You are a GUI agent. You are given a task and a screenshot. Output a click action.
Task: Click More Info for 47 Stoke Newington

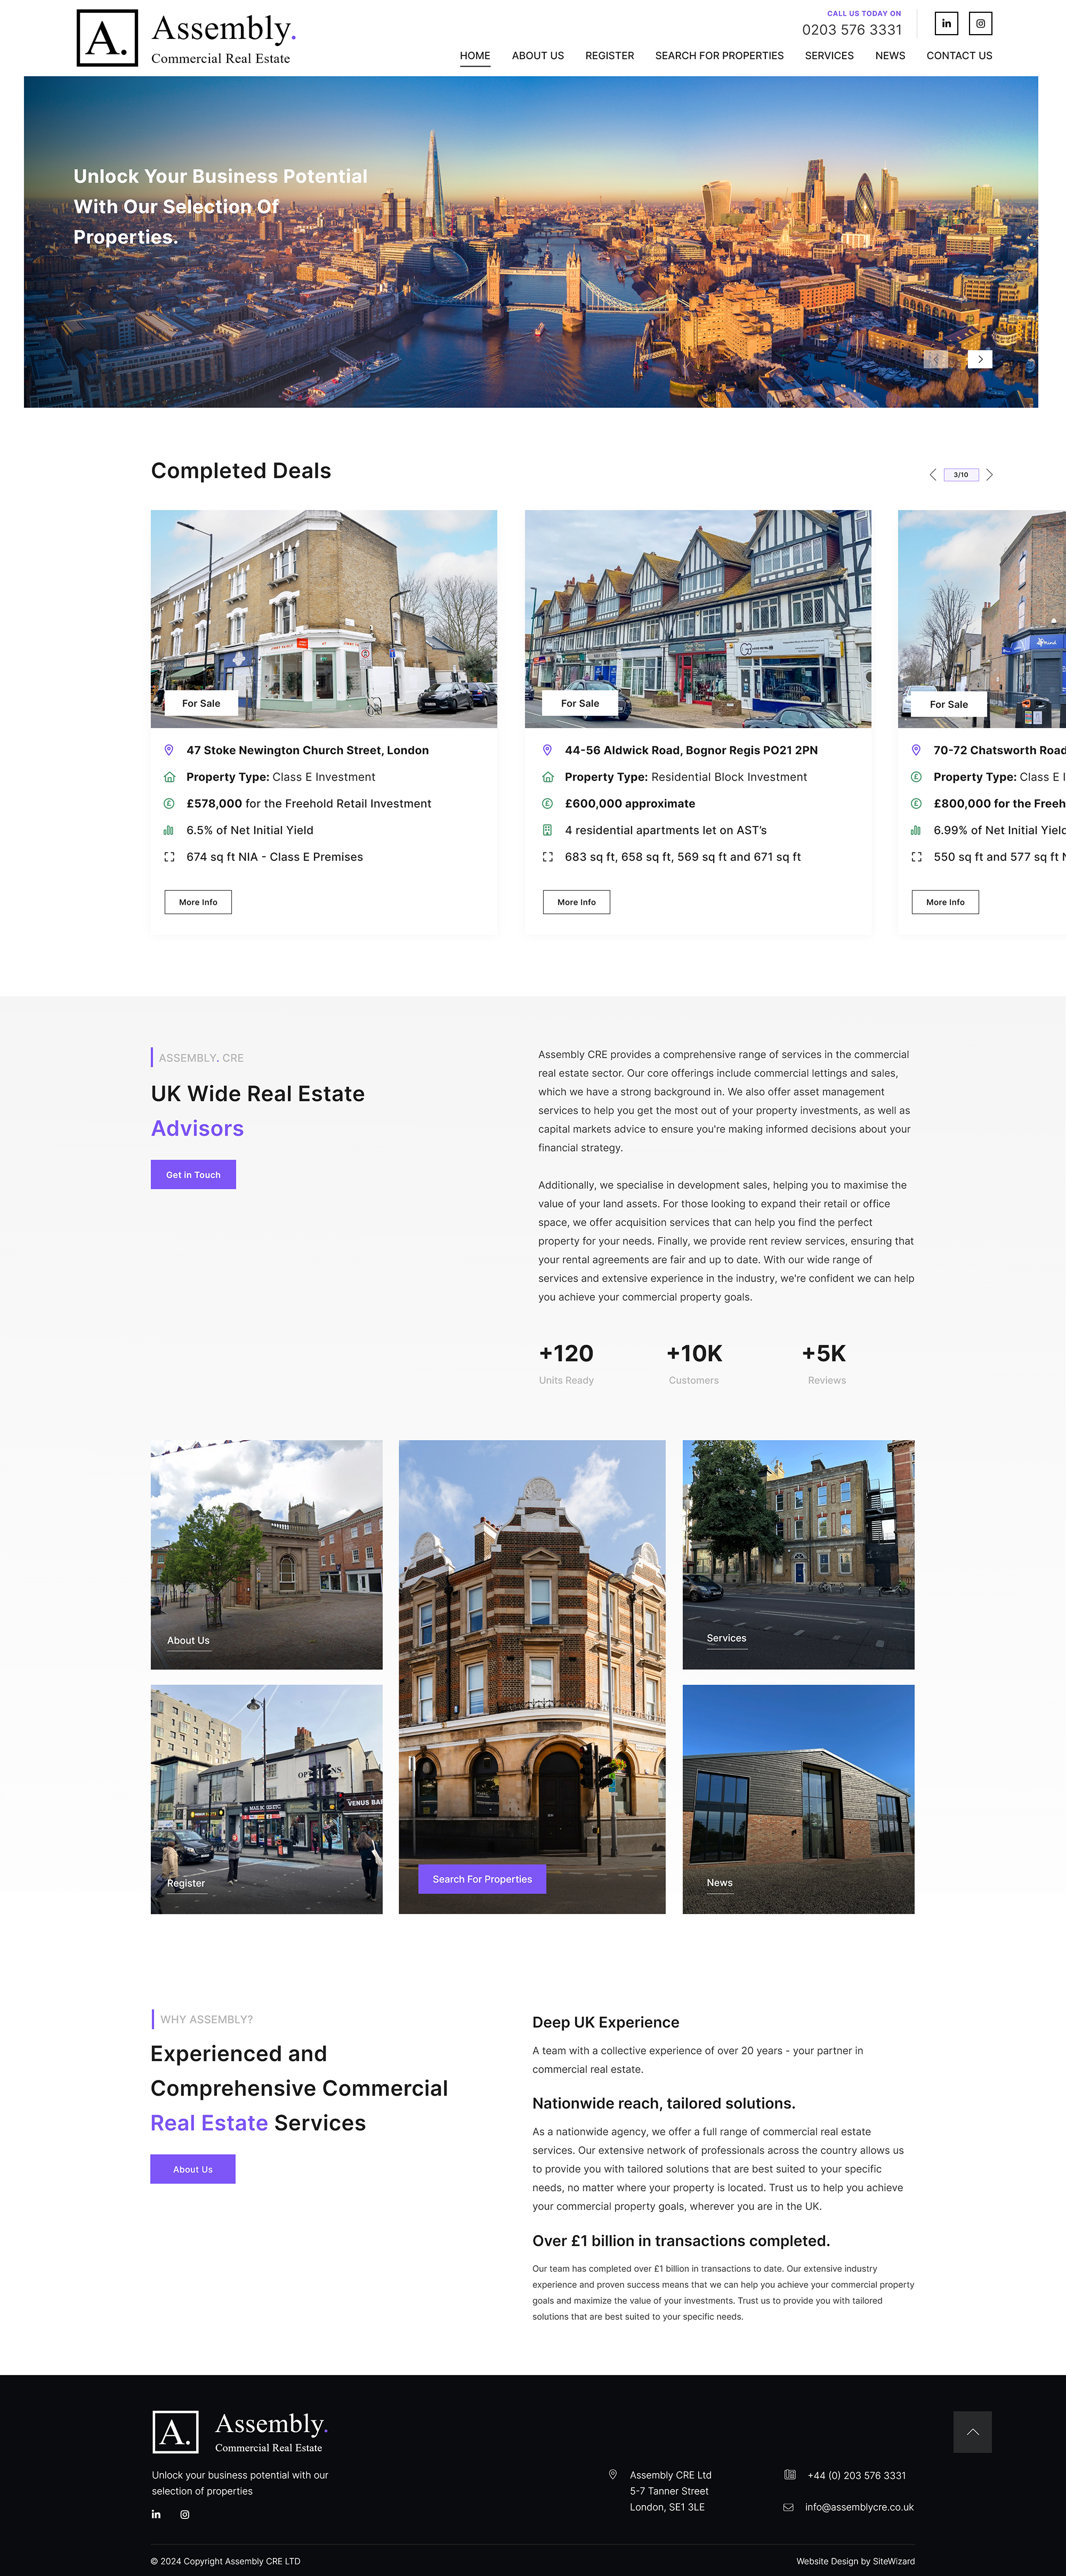click(x=198, y=902)
